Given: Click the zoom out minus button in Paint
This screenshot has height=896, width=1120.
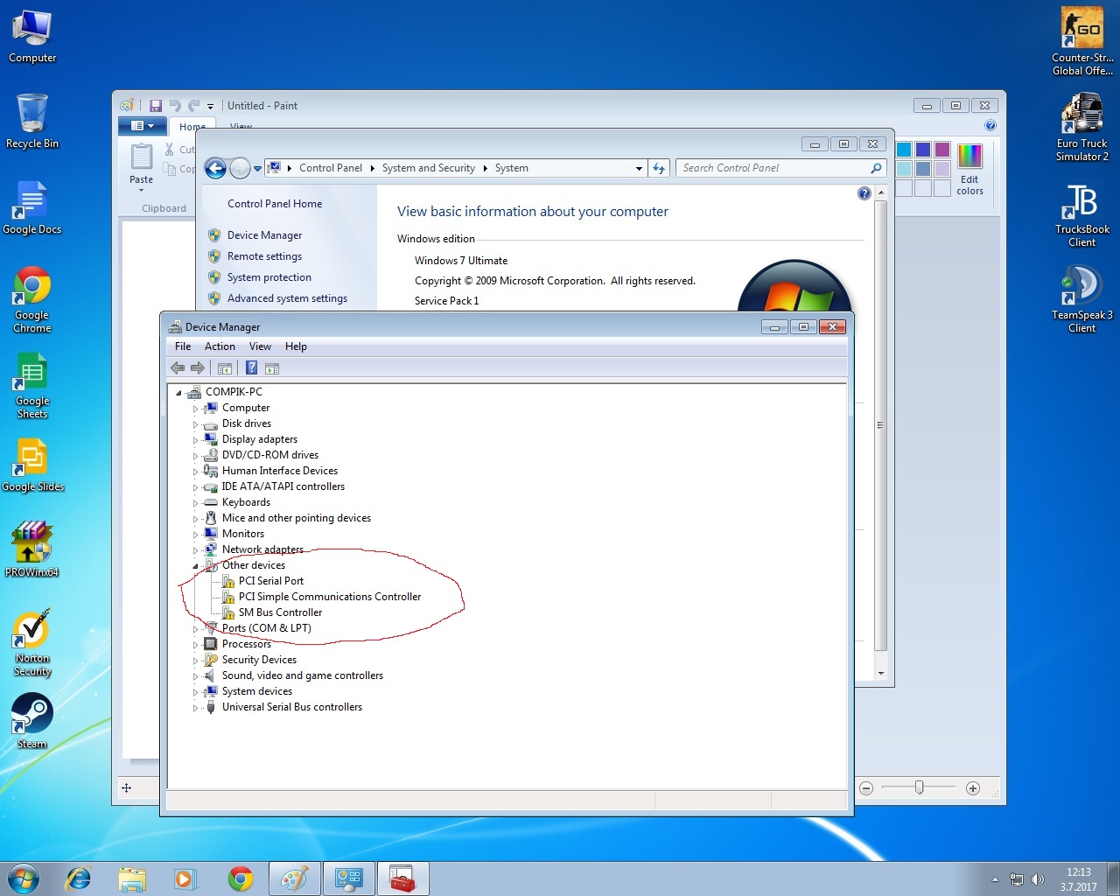Looking at the screenshot, I should 866,788.
